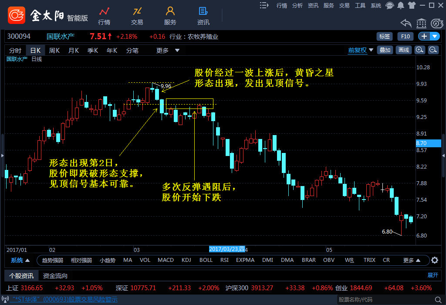This screenshot has width=446, height=305.
Task: Click the back arrow icon
Action: pyautogui.click(x=406, y=23)
